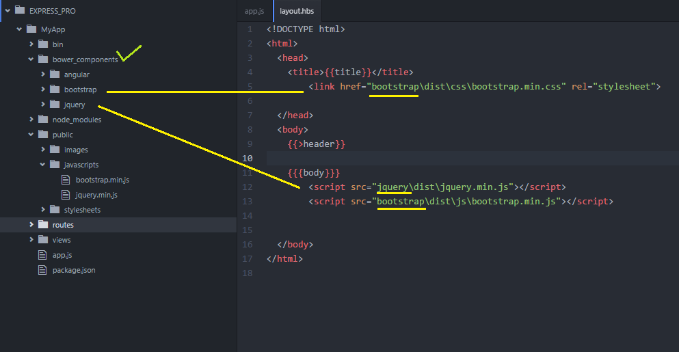
Task: Open app.js file name in tree
Action: pyautogui.click(x=62, y=255)
